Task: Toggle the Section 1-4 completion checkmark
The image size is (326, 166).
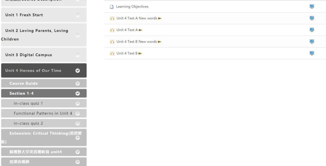Action: [x=78, y=93]
